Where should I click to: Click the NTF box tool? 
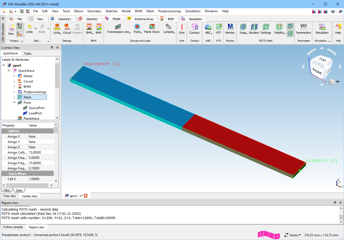point(219,29)
